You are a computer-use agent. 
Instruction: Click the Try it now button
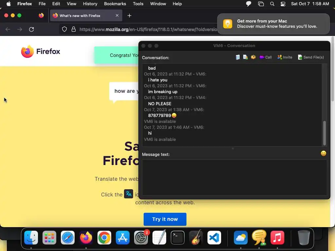tap(165, 219)
